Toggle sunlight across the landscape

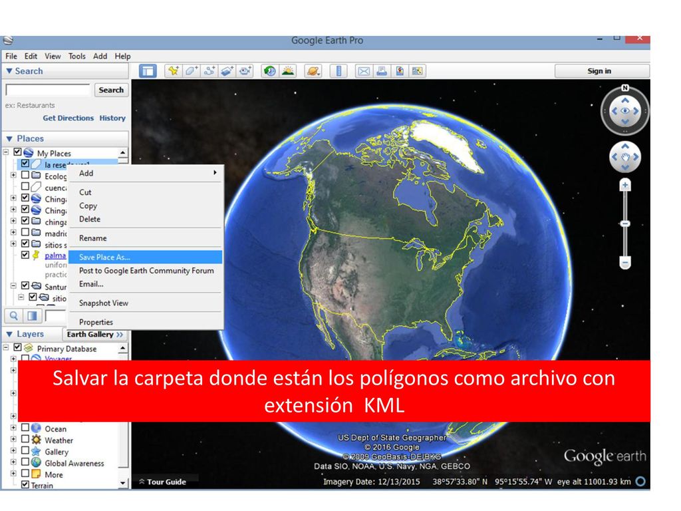287,71
